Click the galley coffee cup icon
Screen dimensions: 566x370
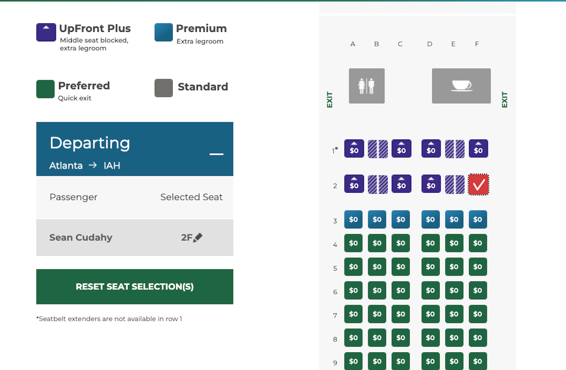point(461,86)
